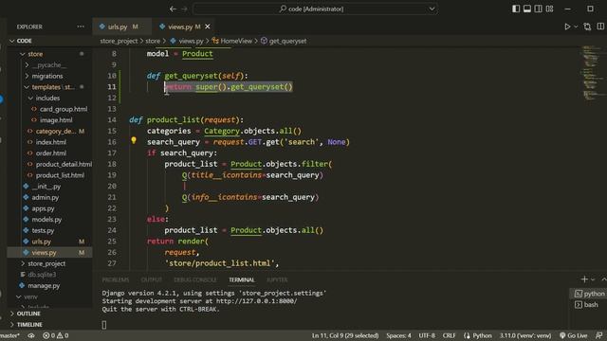Switch to the JUPYTER panel tab
Image resolution: width=607 pixels, height=341 pixels.
[277, 280]
